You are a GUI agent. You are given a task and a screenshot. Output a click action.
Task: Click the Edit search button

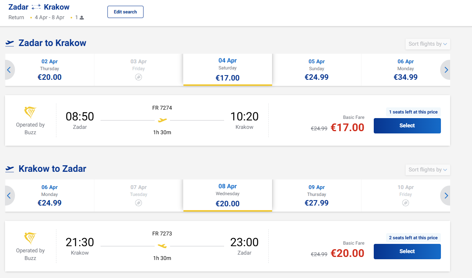125,12
